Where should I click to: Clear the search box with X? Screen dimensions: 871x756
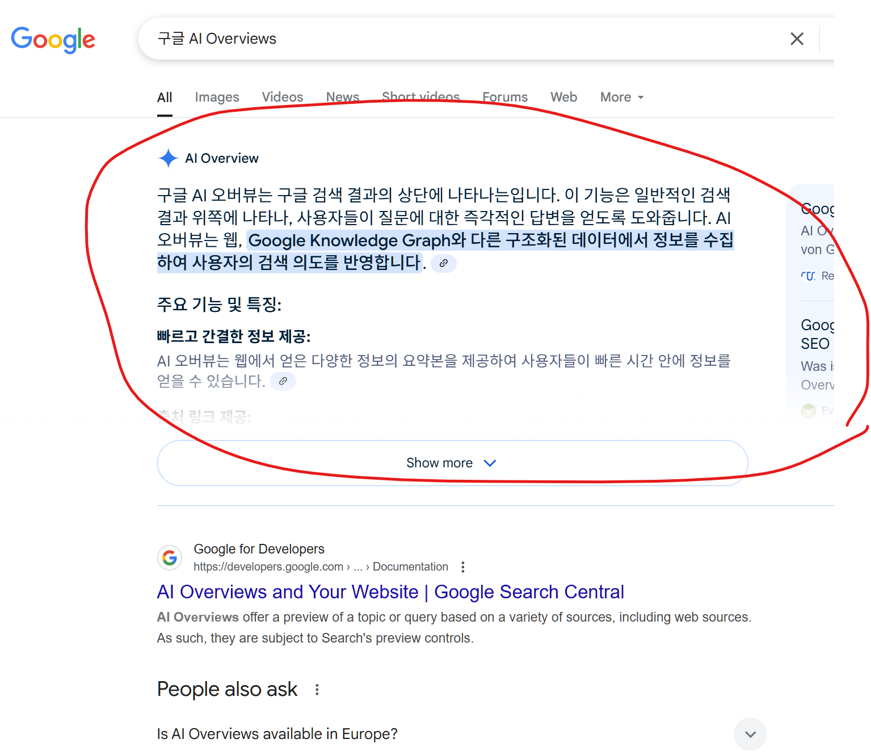pos(797,39)
